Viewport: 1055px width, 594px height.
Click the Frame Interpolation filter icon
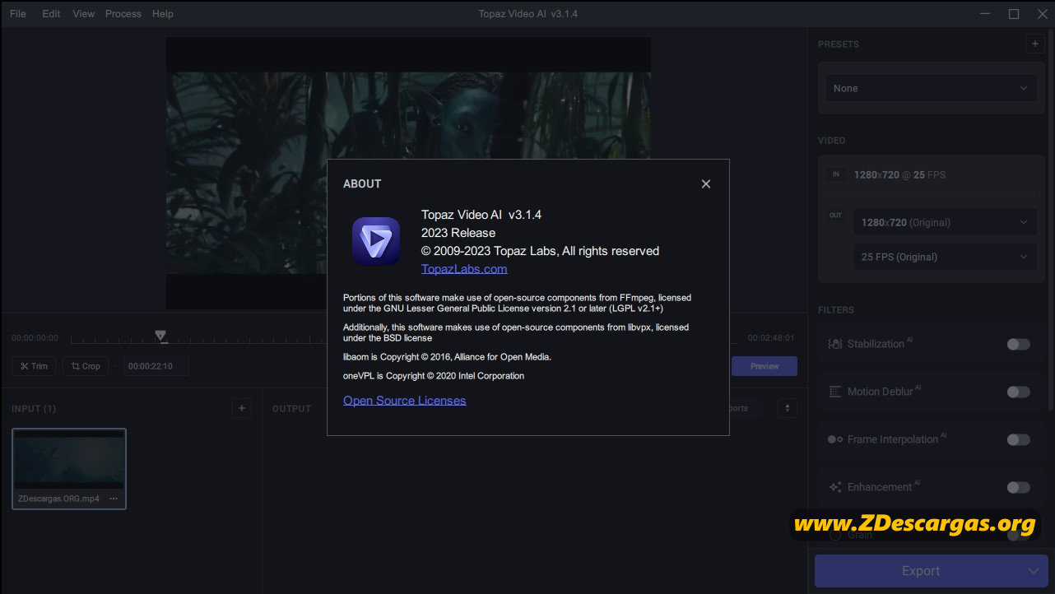pyautogui.click(x=834, y=439)
